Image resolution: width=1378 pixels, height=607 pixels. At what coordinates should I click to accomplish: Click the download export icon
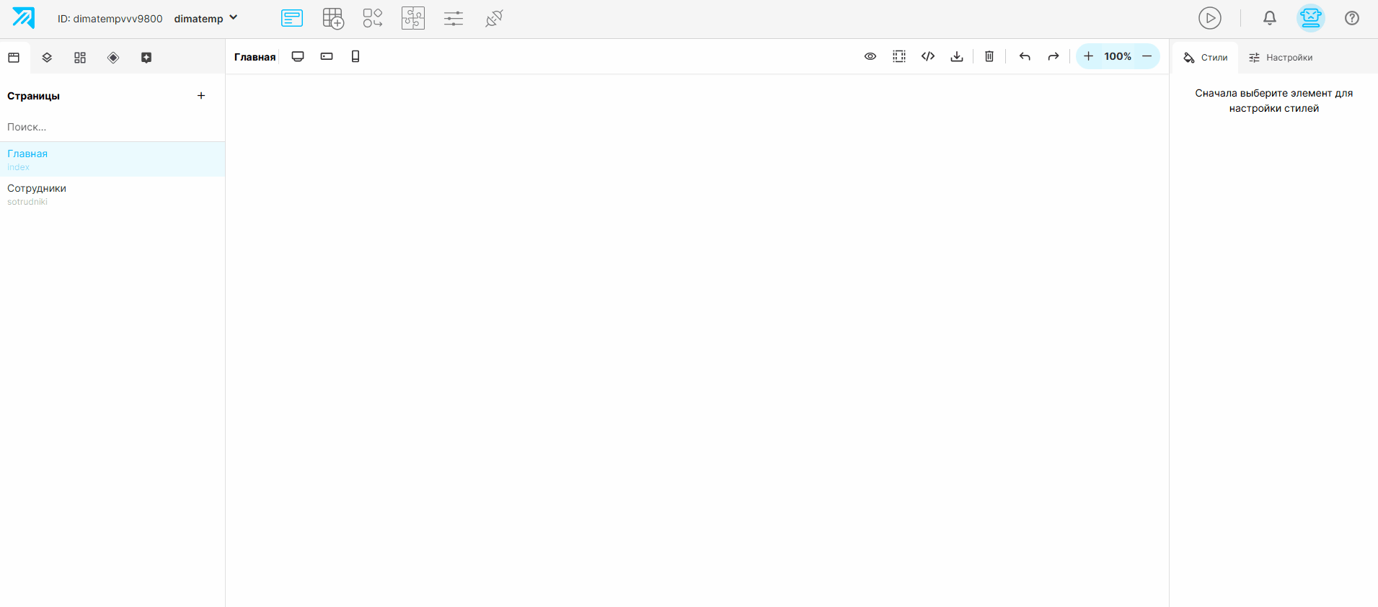tap(957, 56)
